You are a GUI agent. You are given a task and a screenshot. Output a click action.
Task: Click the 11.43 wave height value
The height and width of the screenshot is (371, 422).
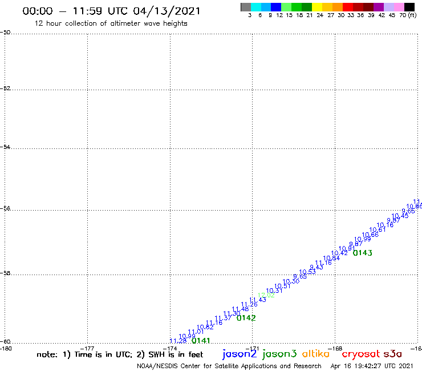coord(258,300)
